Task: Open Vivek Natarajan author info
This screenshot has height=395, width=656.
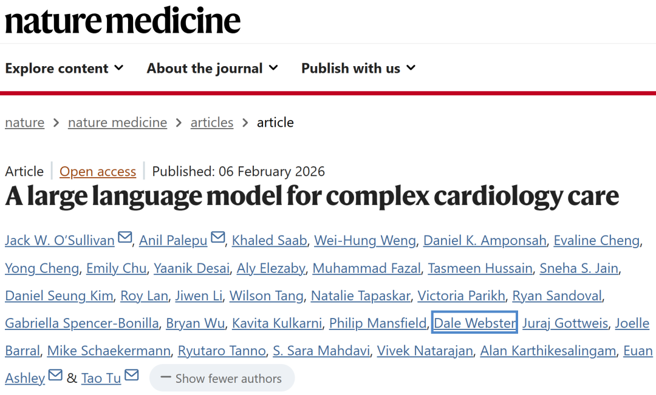Action: pyautogui.click(x=425, y=351)
